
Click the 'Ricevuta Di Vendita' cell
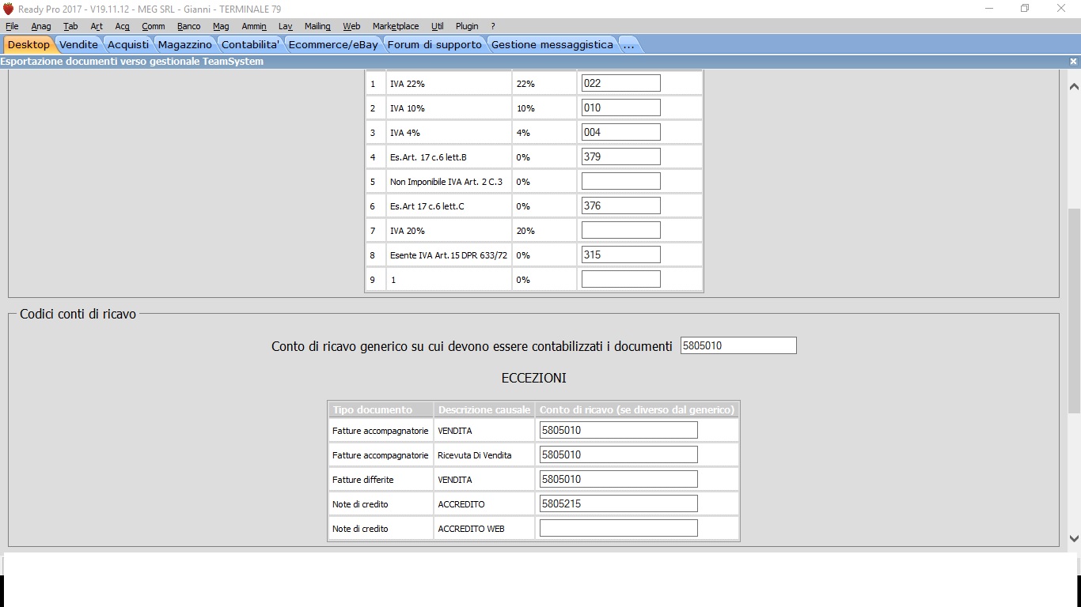pyautogui.click(x=484, y=455)
